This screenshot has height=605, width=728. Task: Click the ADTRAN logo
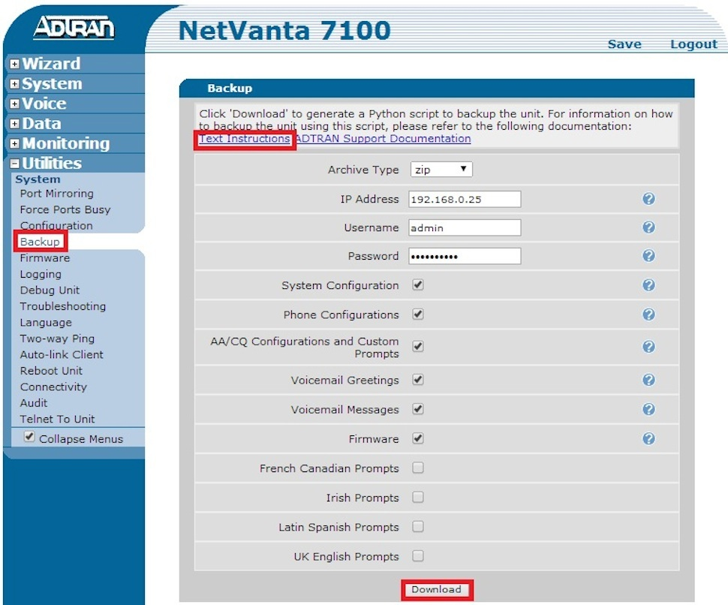(74, 27)
